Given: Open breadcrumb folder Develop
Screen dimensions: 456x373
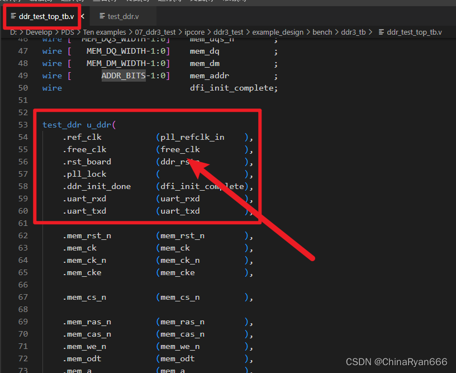Looking at the screenshot, I should (x=39, y=32).
